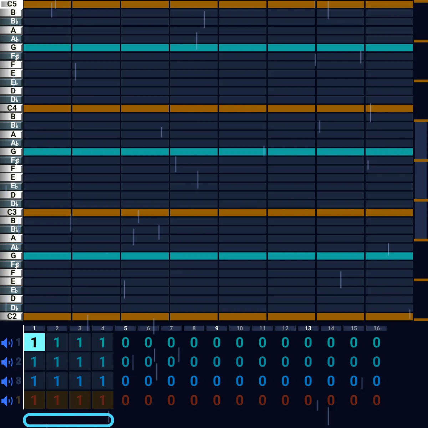Mute the orange drum channel speaker icon
Image resolution: width=428 pixels, height=428 pixels.
[7, 401]
